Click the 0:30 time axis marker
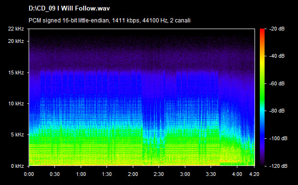 (55, 174)
